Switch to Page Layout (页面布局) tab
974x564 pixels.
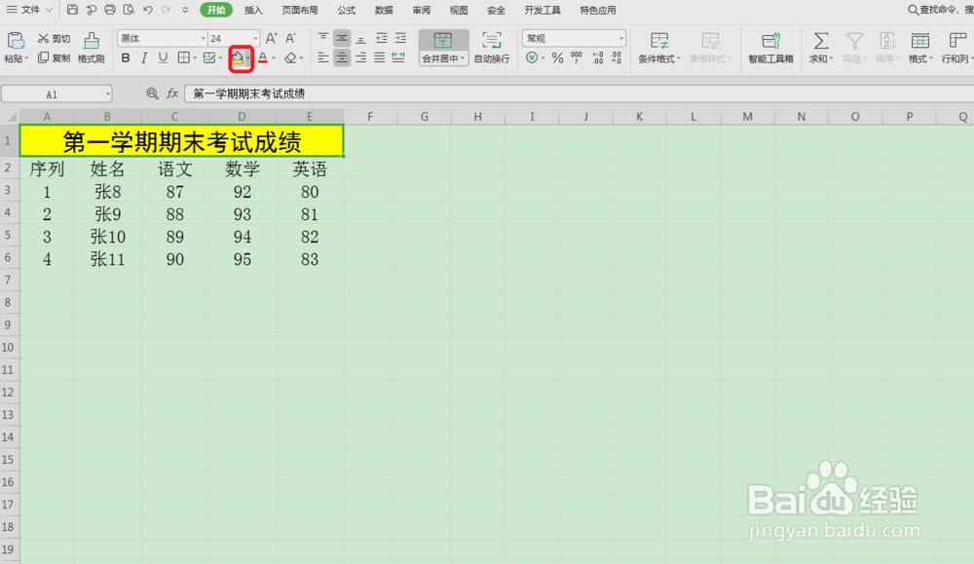300,10
